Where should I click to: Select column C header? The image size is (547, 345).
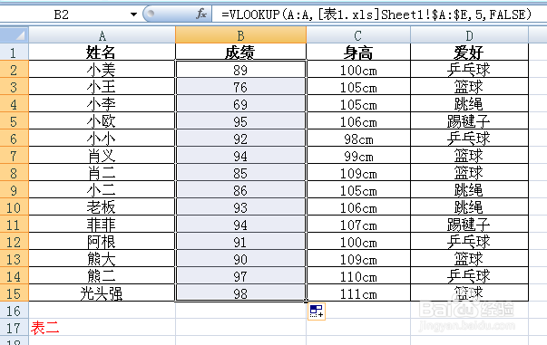[x=358, y=35]
